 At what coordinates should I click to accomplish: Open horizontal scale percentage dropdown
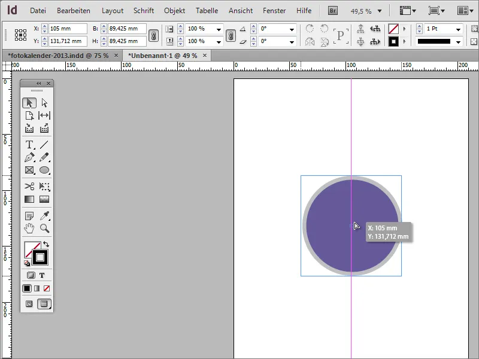(219, 29)
